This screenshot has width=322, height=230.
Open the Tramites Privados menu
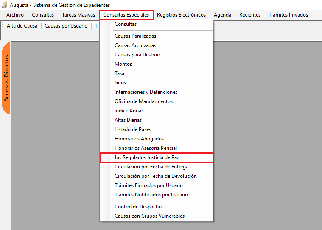click(288, 15)
